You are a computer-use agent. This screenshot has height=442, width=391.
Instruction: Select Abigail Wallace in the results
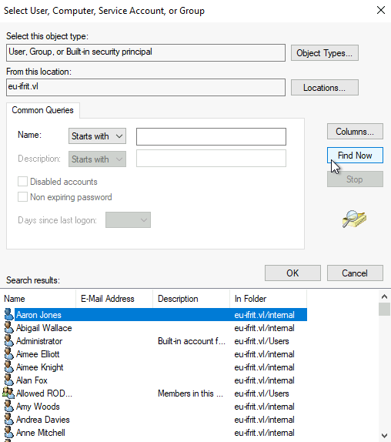(x=44, y=328)
